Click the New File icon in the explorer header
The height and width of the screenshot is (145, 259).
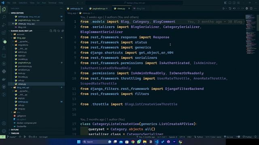[x=51, y=31]
